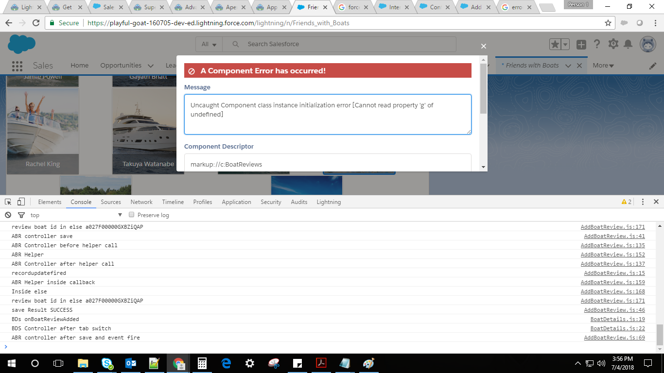Click the error Message text area
Screen dimensions: 664x373
(x=328, y=114)
